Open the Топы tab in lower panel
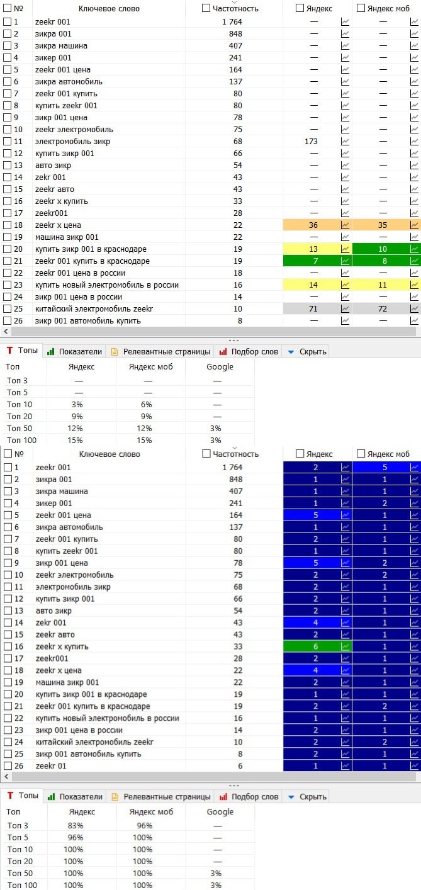This screenshot has height=890, width=421. tap(23, 796)
